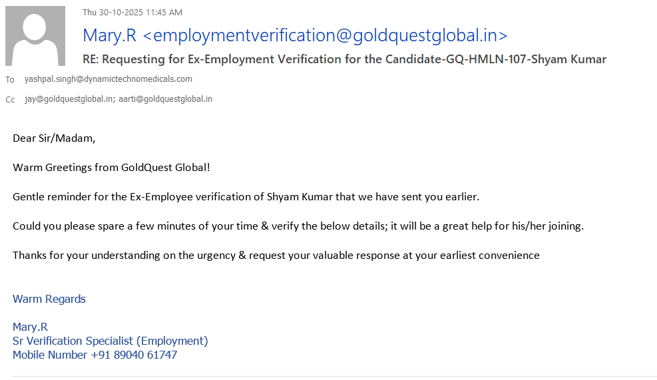
Task: Click the 'Could you please spare' sentence
Action: [298, 226]
